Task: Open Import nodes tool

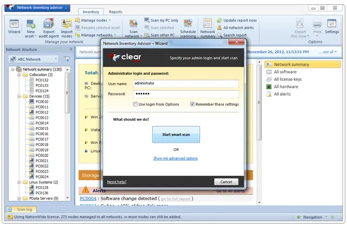Action: tap(67, 28)
